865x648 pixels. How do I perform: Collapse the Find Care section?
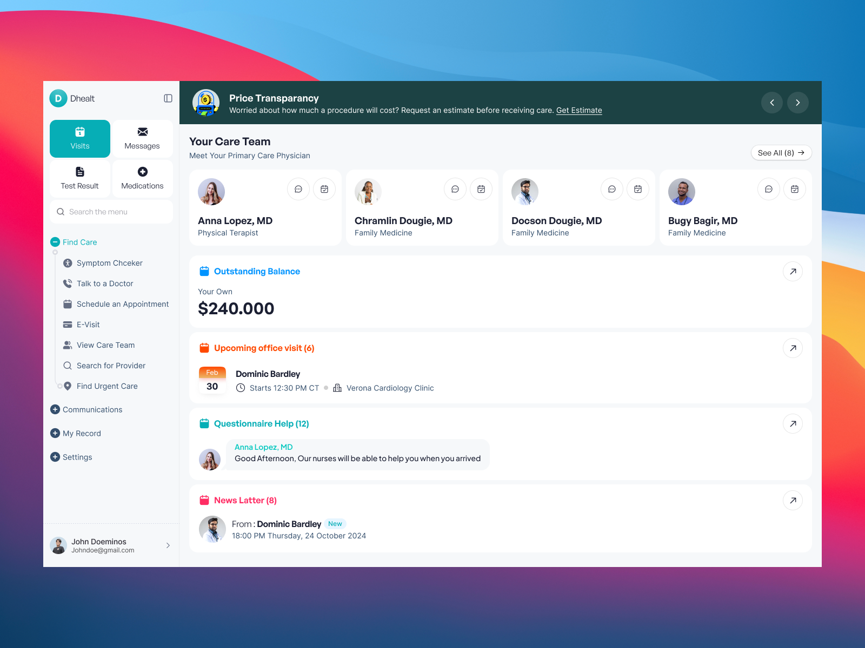55,242
